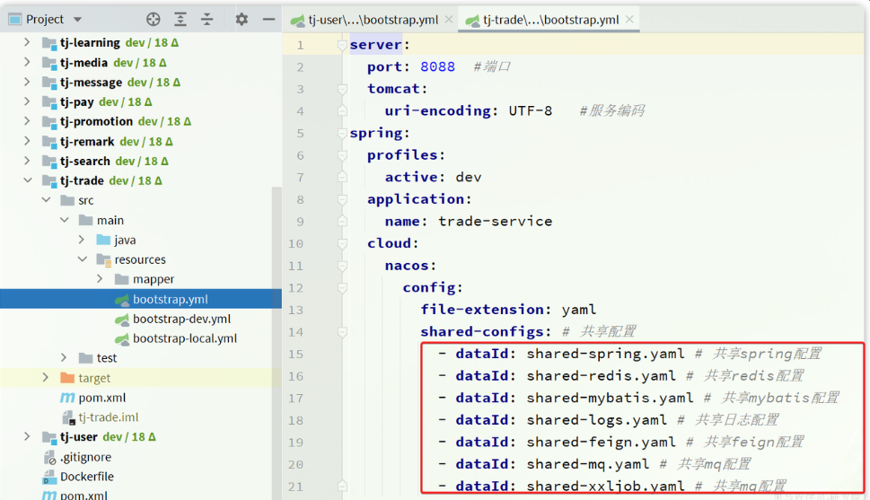Click the Collapse All icon in Project toolbar
Image resolution: width=870 pixels, height=500 pixels.
pyautogui.click(x=207, y=20)
